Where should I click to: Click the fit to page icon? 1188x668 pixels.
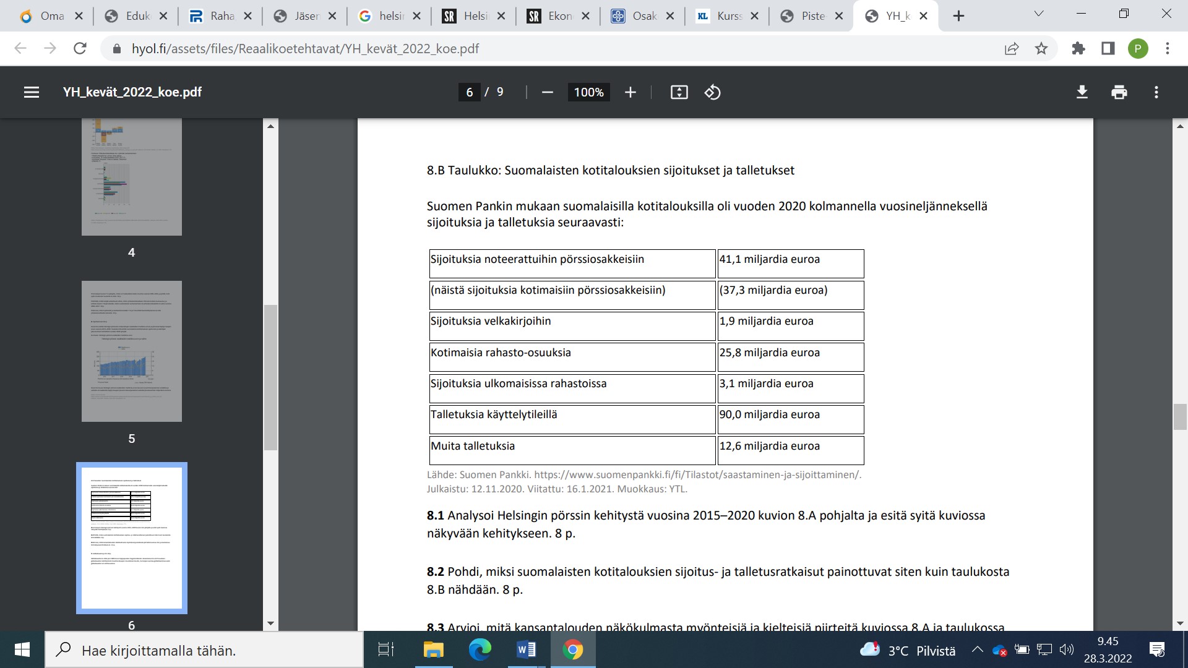[x=679, y=92]
